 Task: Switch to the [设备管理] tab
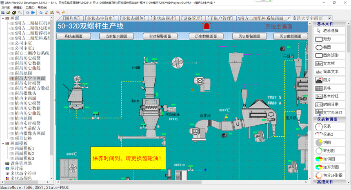coord(191,18)
